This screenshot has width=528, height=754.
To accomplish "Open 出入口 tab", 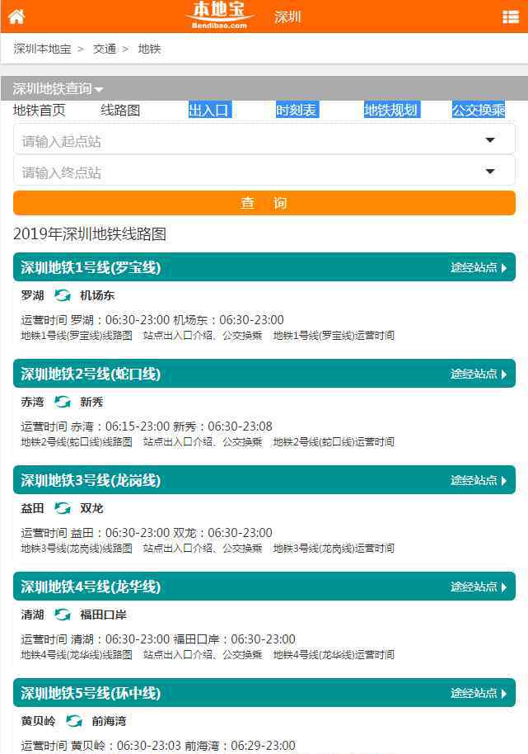I will click(210, 110).
